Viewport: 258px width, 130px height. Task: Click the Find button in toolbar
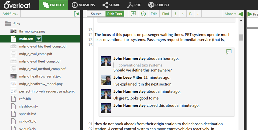[165, 14]
